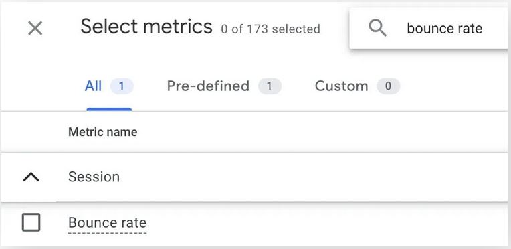Click the Metric name column header
Screen dimensions: 511x249
[102, 132]
